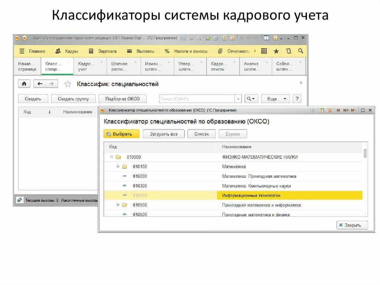Select row 010300 Математика. Компьютерные науки
The image size is (380, 285).
[x=233, y=186]
